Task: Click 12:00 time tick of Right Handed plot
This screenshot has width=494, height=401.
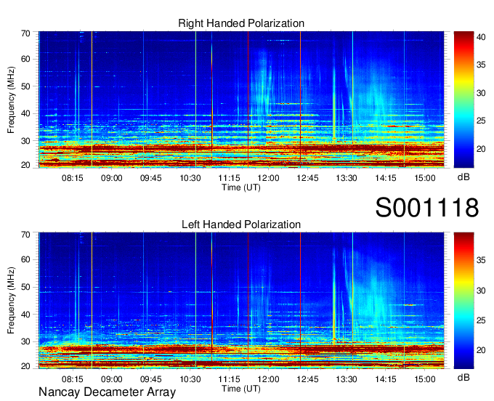Action: click(268, 178)
